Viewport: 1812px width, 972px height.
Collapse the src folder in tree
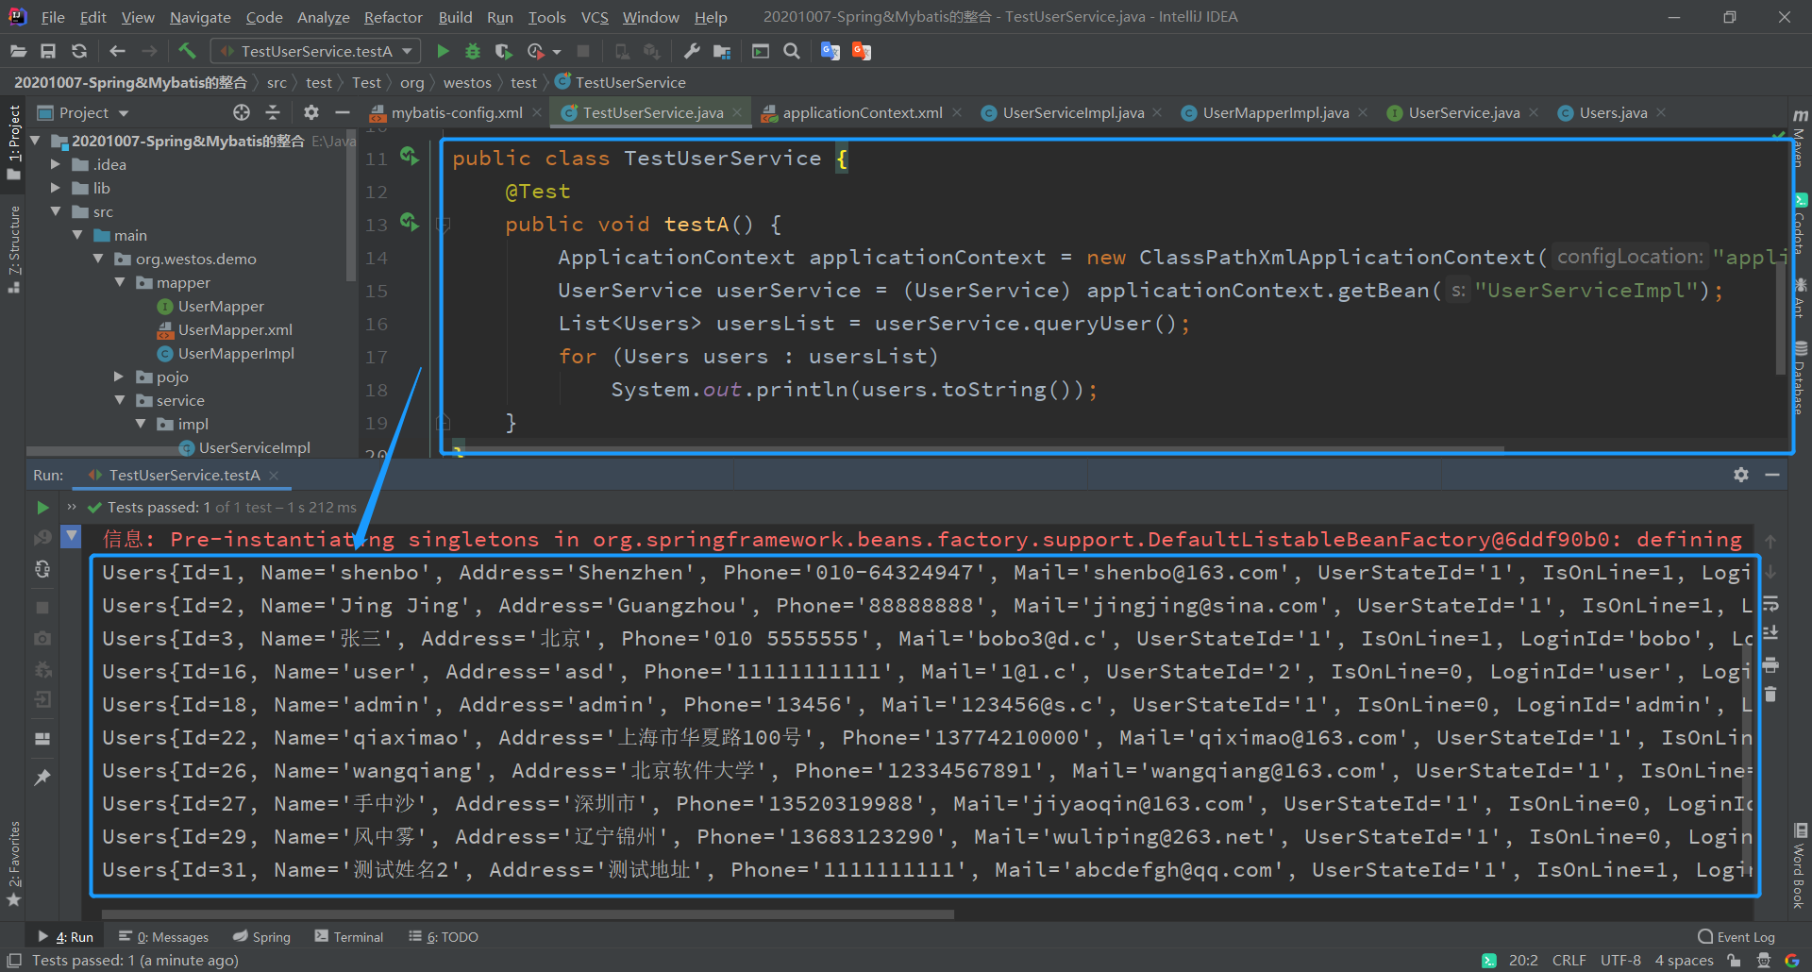pyautogui.click(x=56, y=211)
